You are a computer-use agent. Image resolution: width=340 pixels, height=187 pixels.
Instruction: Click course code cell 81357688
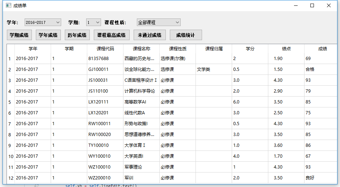(105, 59)
